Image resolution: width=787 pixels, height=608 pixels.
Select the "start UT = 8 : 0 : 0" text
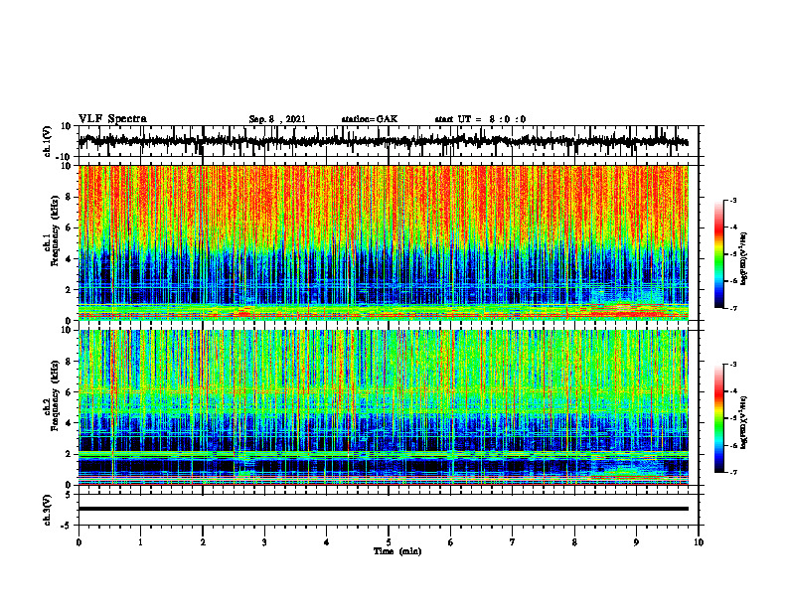(x=480, y=119)
